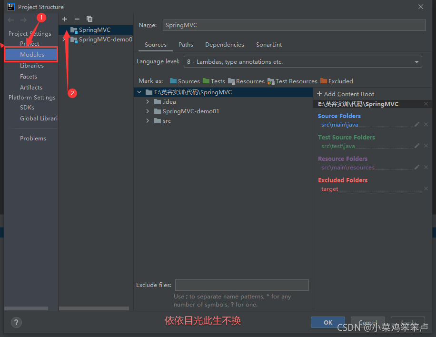The height and width of the screenshot is (337, 436).
Task: Click the SpringMVC-demo01 module icon in list
Action: coord(74,40)
